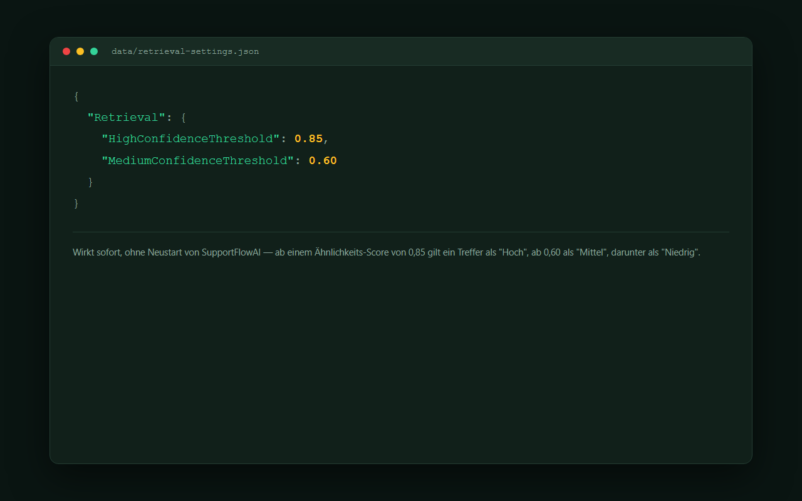Click the "HighConfidenceThreshold" key
802x501 pixels.
point(190,139)
